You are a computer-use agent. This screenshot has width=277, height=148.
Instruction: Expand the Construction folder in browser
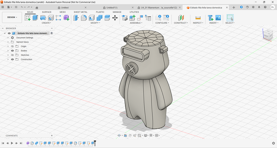(x=8, y=60)
